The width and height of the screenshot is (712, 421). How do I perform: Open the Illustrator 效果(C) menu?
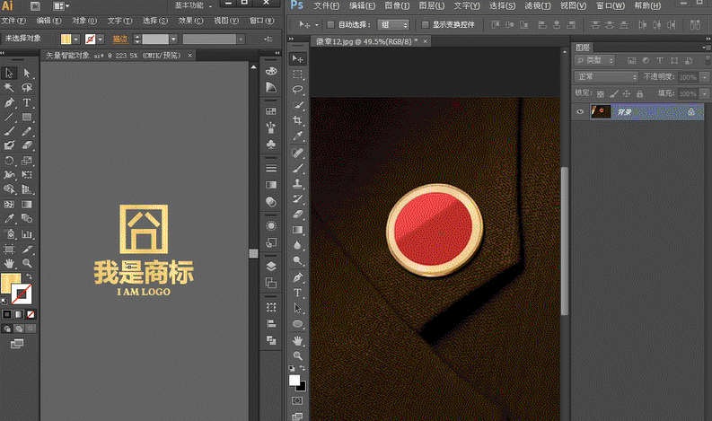tap(190, 20)
